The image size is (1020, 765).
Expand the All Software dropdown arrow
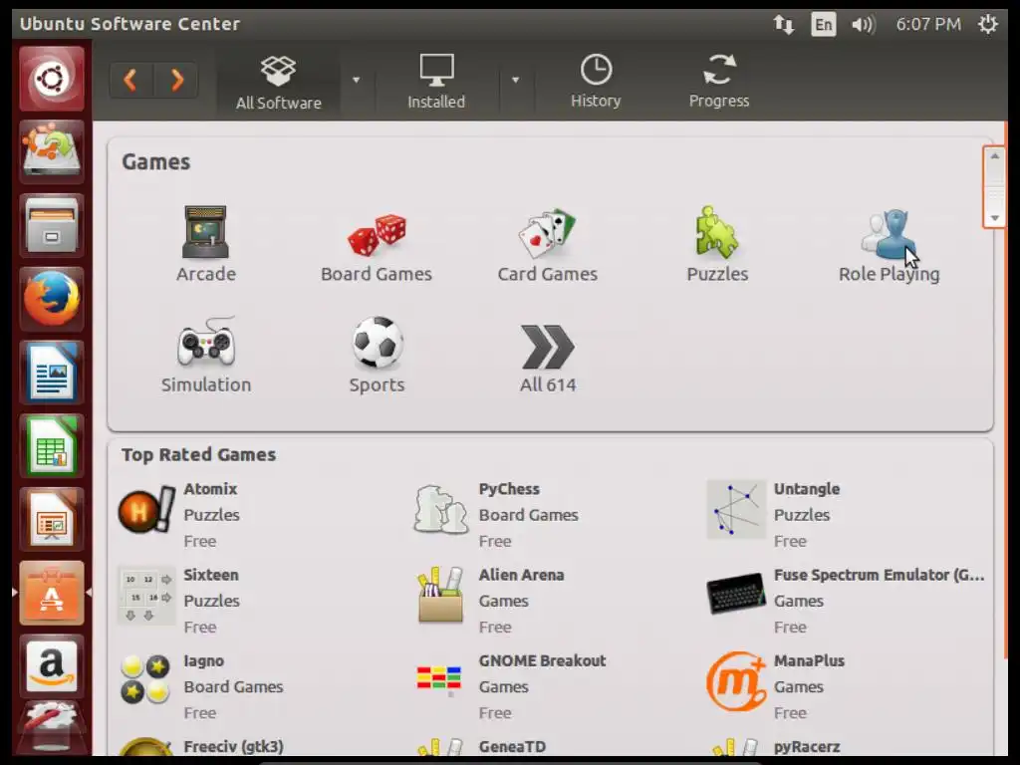[x=356, y=80]
